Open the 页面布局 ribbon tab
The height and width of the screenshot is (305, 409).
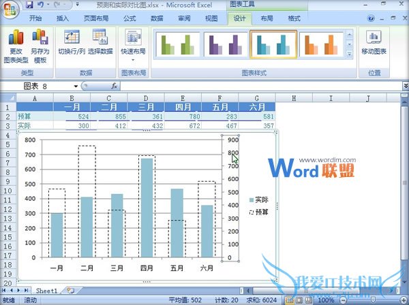tap(96, 18)
